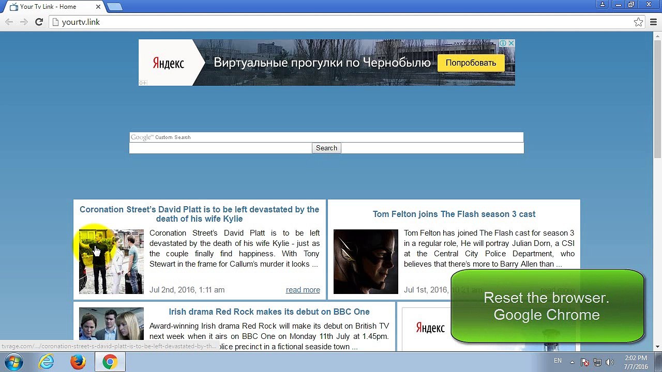The height and width of the screenshot is (372, 662).
Task: Click the 0+ age label on banner
Action: click(x=143, y=83)
